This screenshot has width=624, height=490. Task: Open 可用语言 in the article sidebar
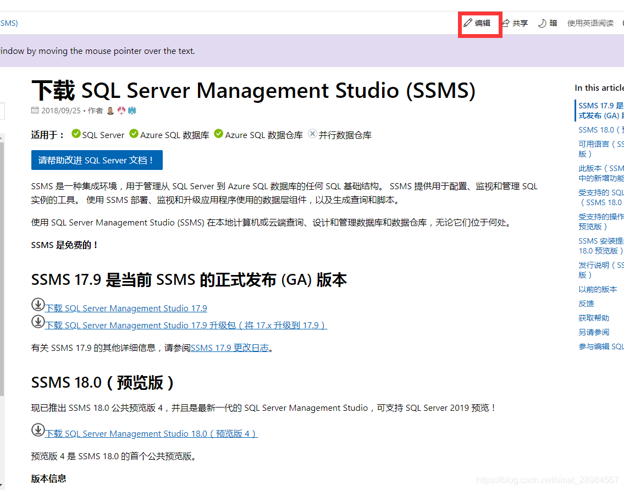tap(601, 149)
